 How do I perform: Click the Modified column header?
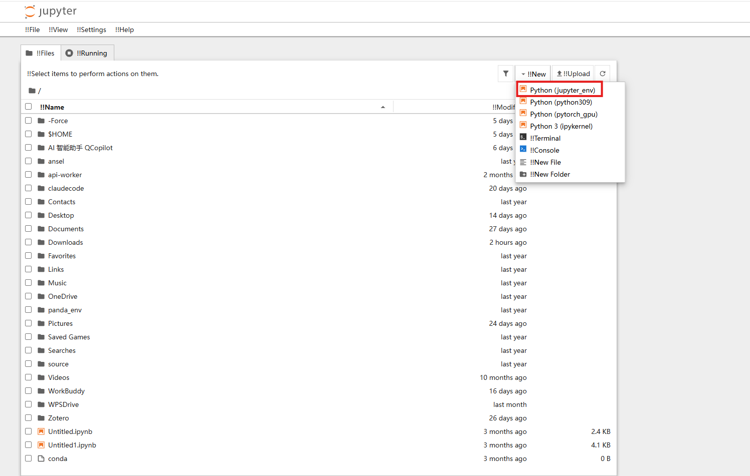click(x=503, y=107)
